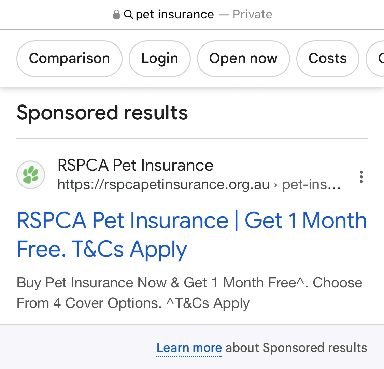Click the Buy Pet Insurance Now description

coord(189,293)
